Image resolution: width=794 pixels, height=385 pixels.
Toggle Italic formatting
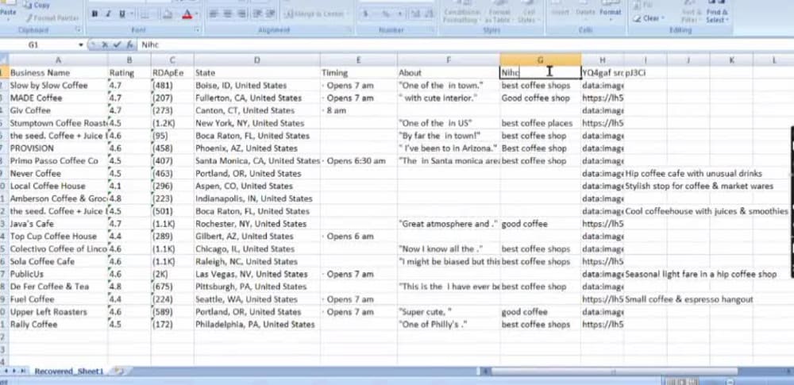coord(108,14)
